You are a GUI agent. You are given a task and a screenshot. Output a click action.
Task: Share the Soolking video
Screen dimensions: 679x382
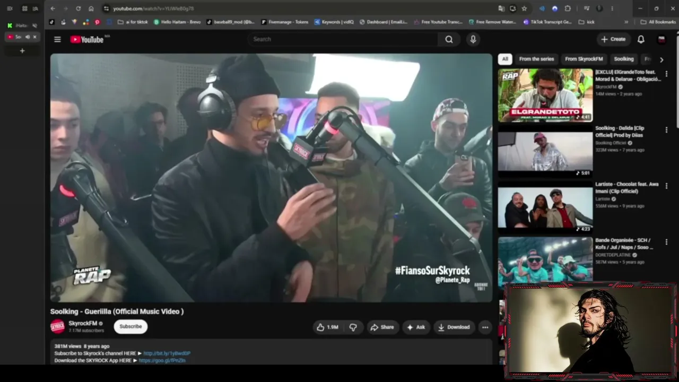click(x=382, y=327)
